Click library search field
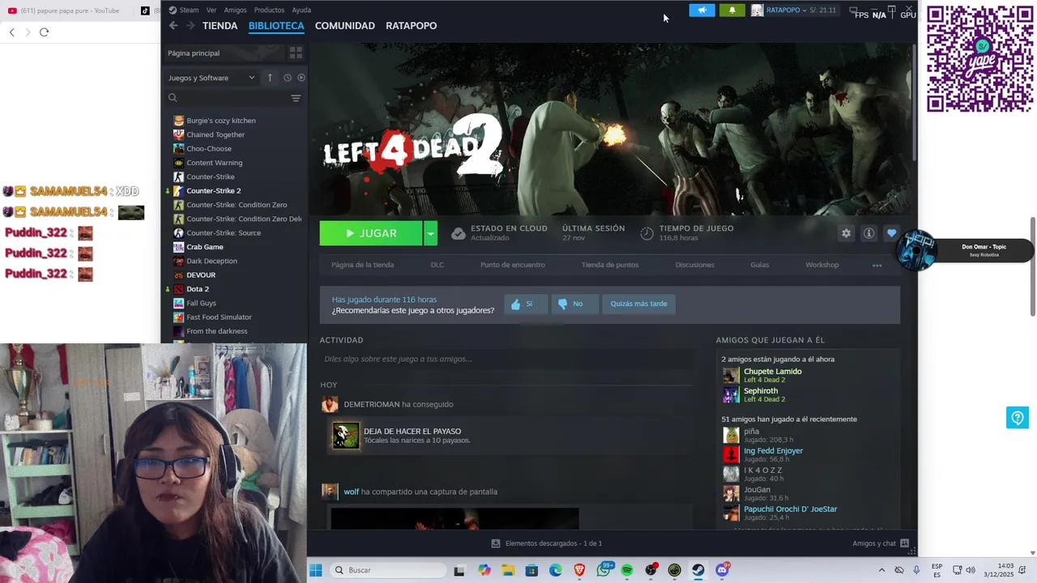Viewport: 1037px width, 583px height. (229, 98)
